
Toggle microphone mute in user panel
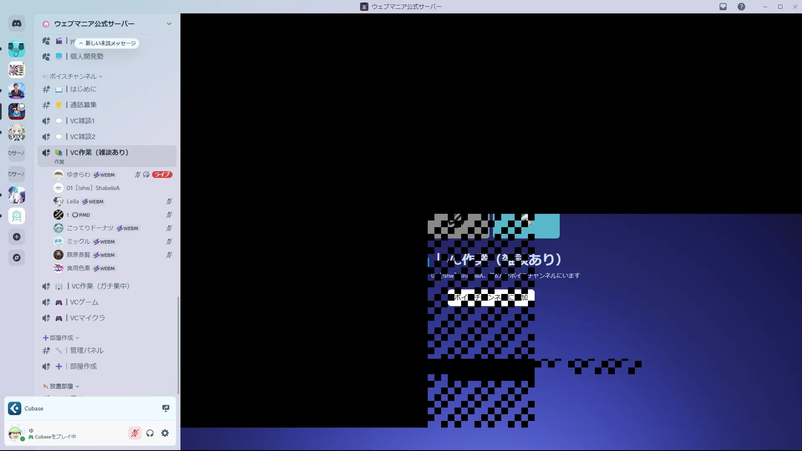[135, 433]
